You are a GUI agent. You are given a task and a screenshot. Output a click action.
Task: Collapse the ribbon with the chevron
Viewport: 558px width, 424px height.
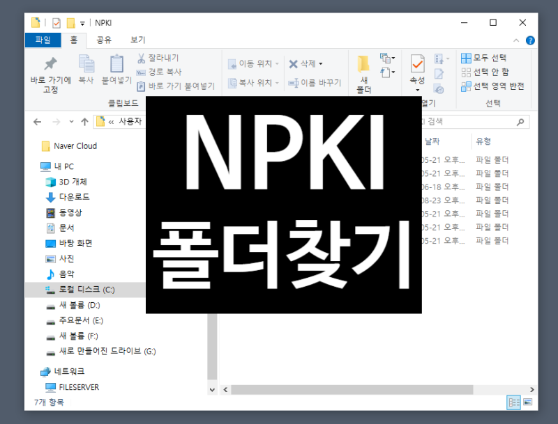point(516,40)
